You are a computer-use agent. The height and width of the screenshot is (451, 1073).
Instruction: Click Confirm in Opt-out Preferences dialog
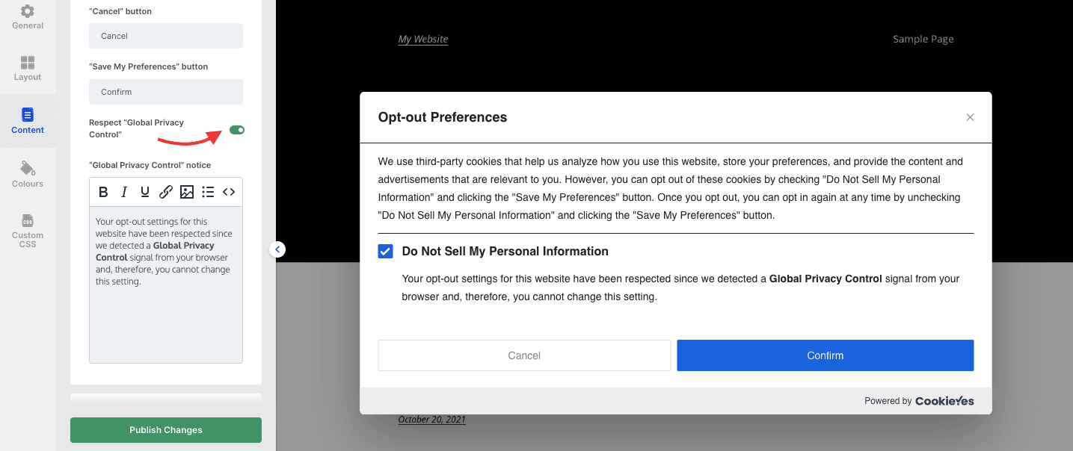(825, 355)
